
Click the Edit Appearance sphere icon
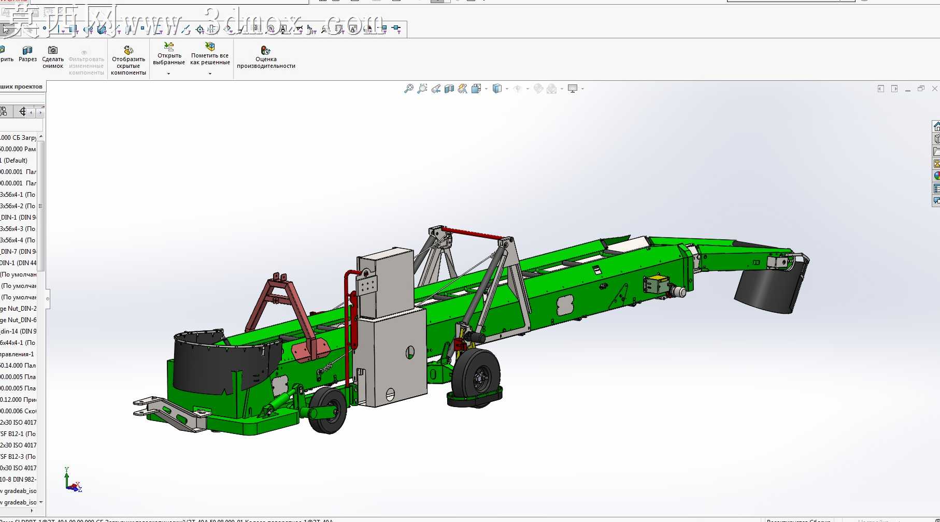tap(538, 89)
